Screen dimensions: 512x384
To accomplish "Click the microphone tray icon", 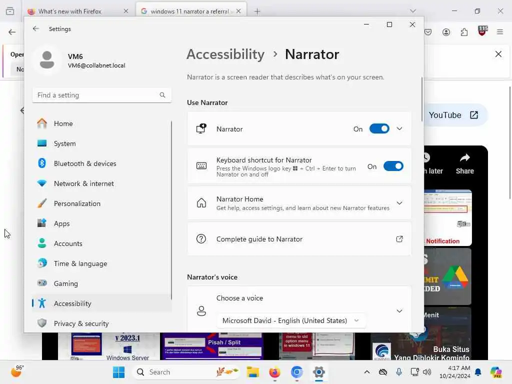I will pos(398,372).
